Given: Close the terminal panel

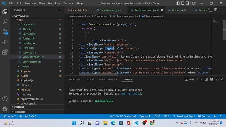Looking at the screenshot, I should tap(222, 79).
